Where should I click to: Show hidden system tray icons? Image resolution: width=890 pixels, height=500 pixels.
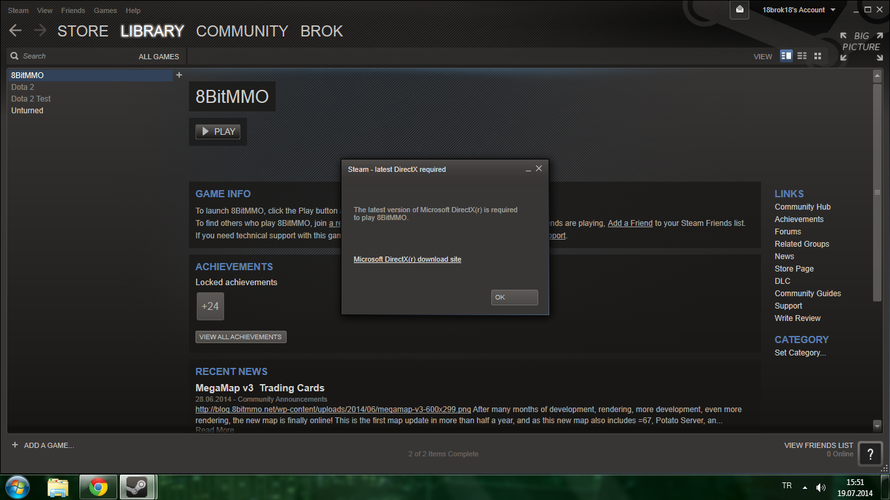point(805,487)
